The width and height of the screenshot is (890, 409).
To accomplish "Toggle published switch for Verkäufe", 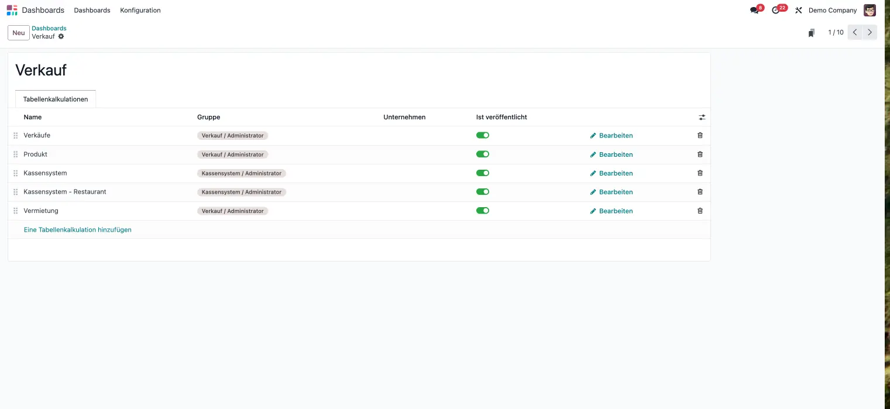I will point(482,135).
